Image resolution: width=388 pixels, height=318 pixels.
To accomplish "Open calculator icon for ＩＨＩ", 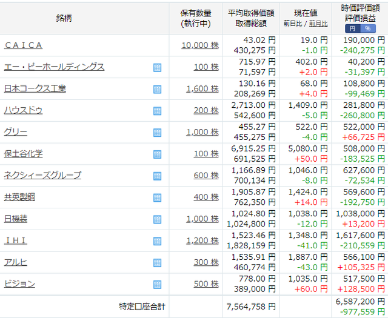I will tap(158, 241).
